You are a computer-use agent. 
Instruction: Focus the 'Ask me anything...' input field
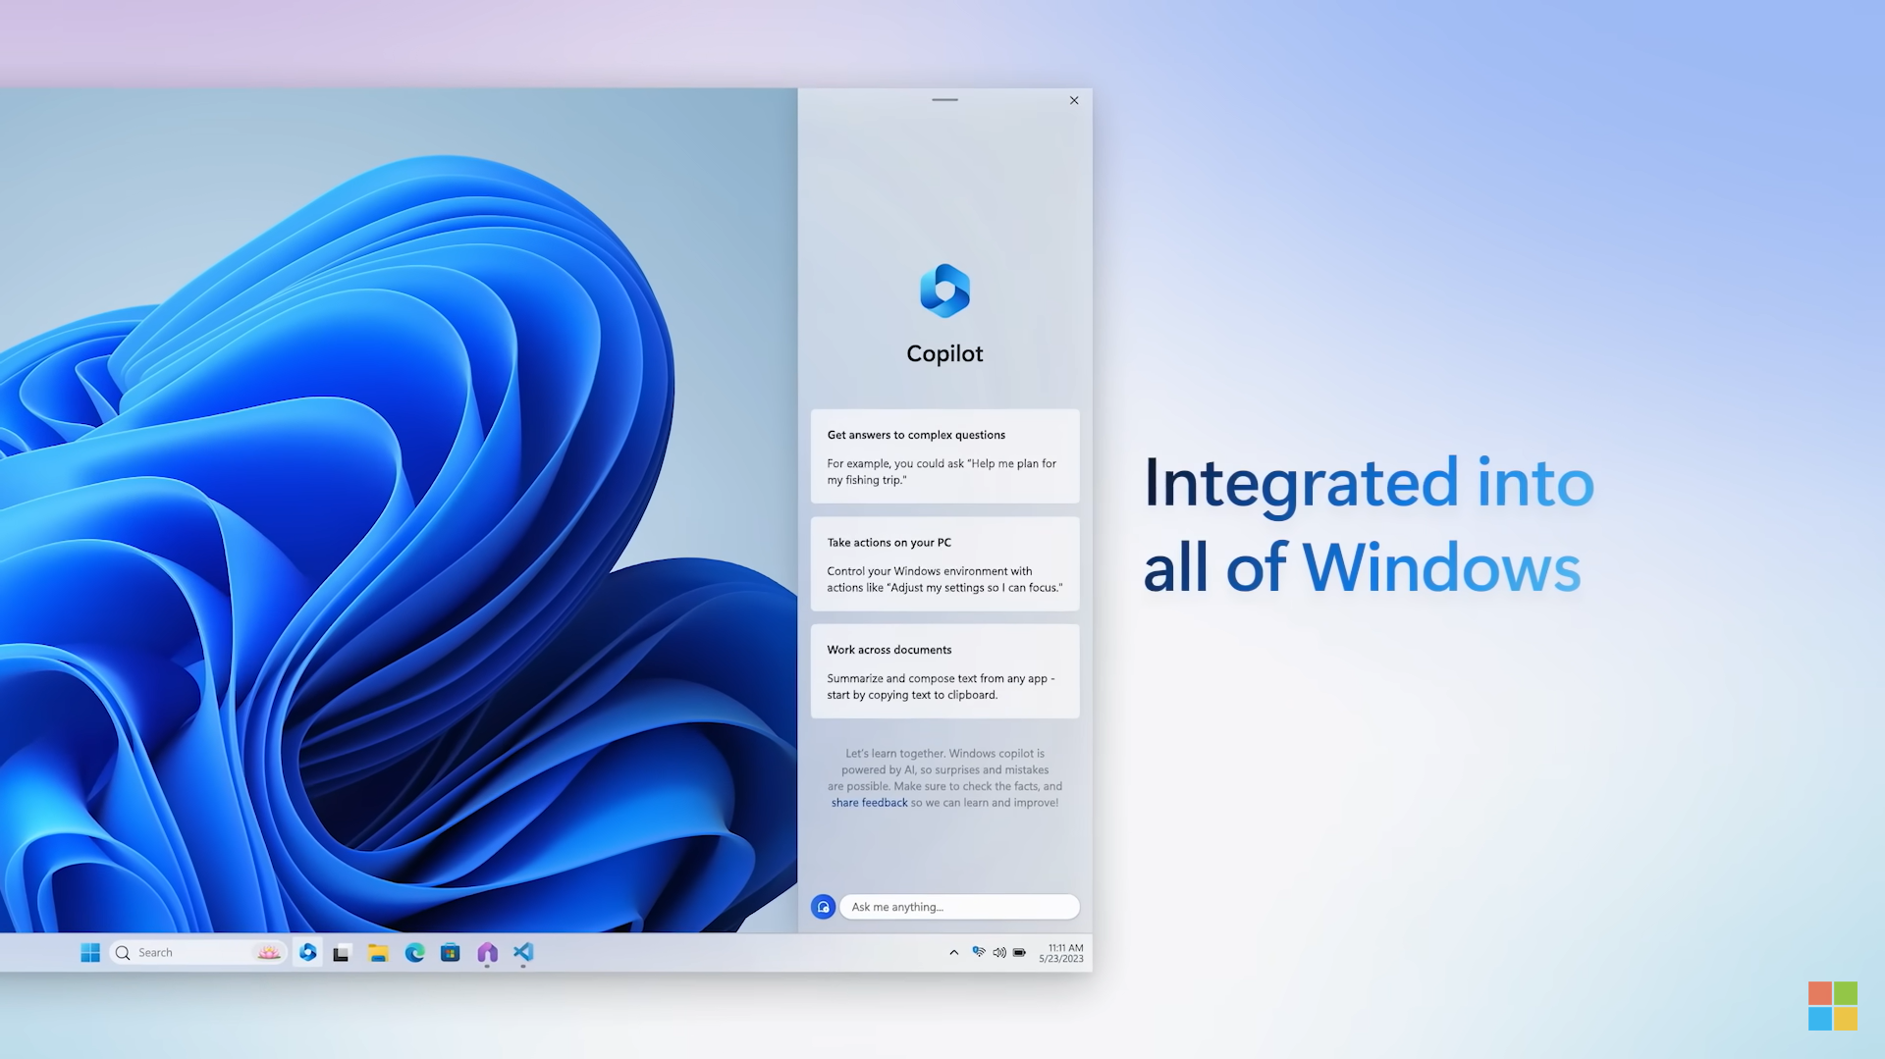[959, 907]
